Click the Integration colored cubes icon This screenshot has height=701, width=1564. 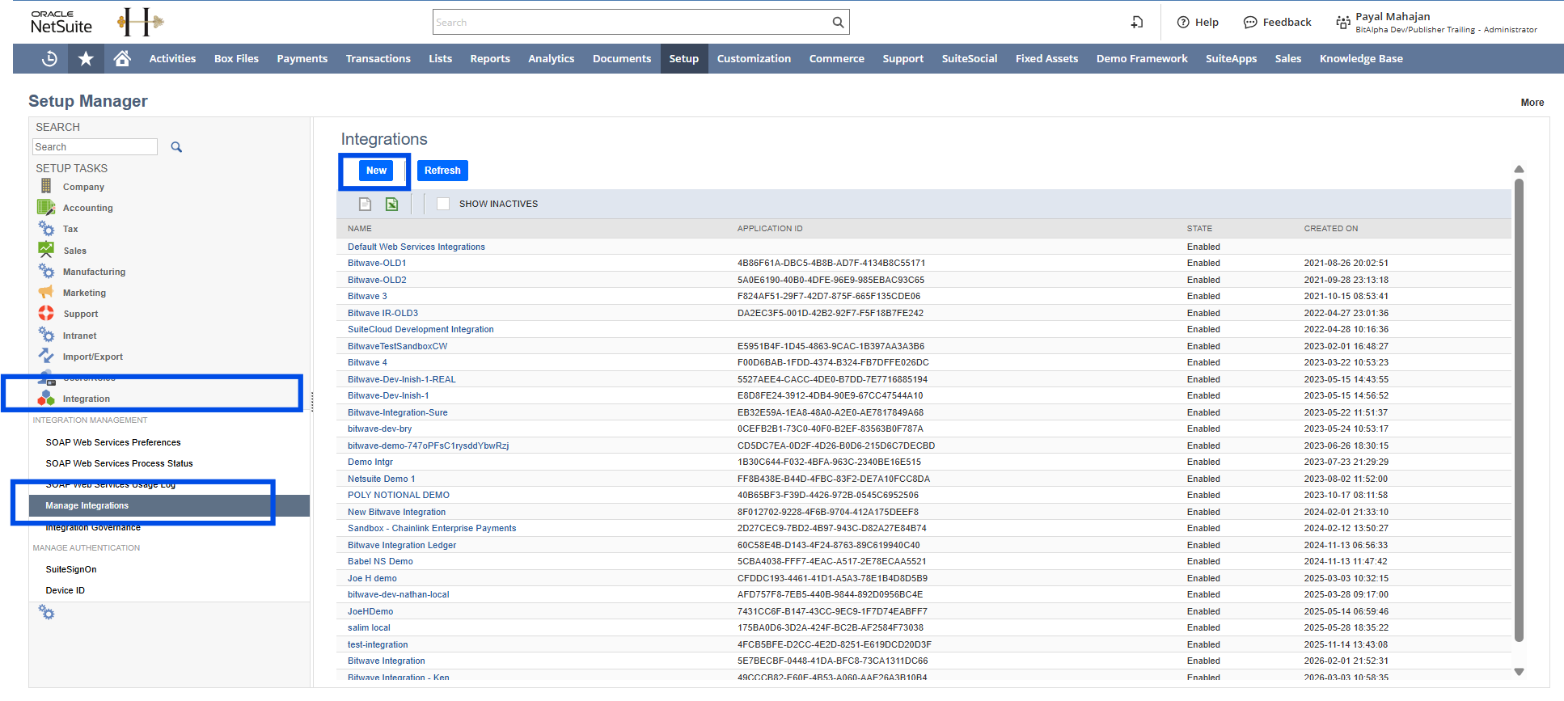pos(46,398)
